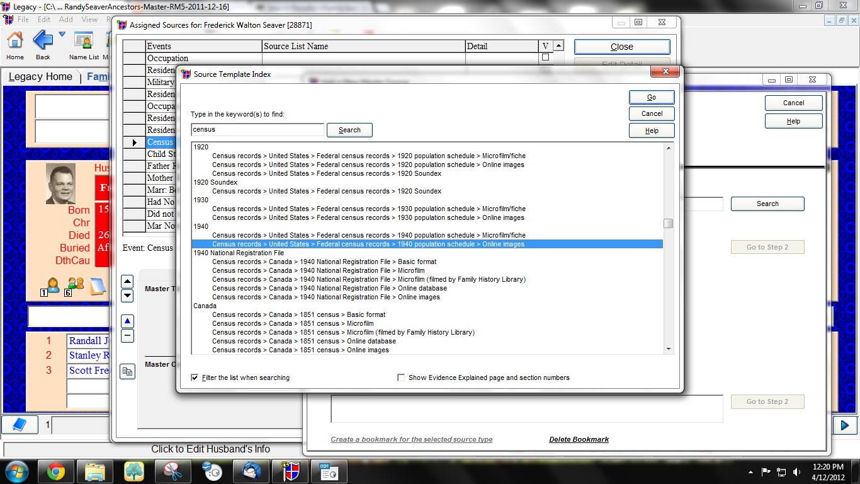The image size is (860, 484).
Task: Click the blue book icon at bottom left
Action: pos(20,425)
